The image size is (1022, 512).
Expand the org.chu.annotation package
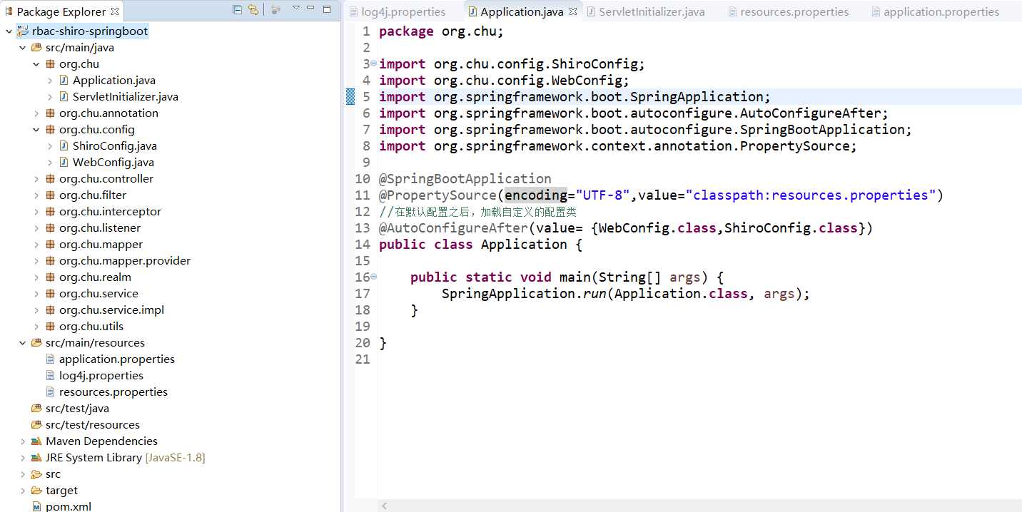point(36,113)
